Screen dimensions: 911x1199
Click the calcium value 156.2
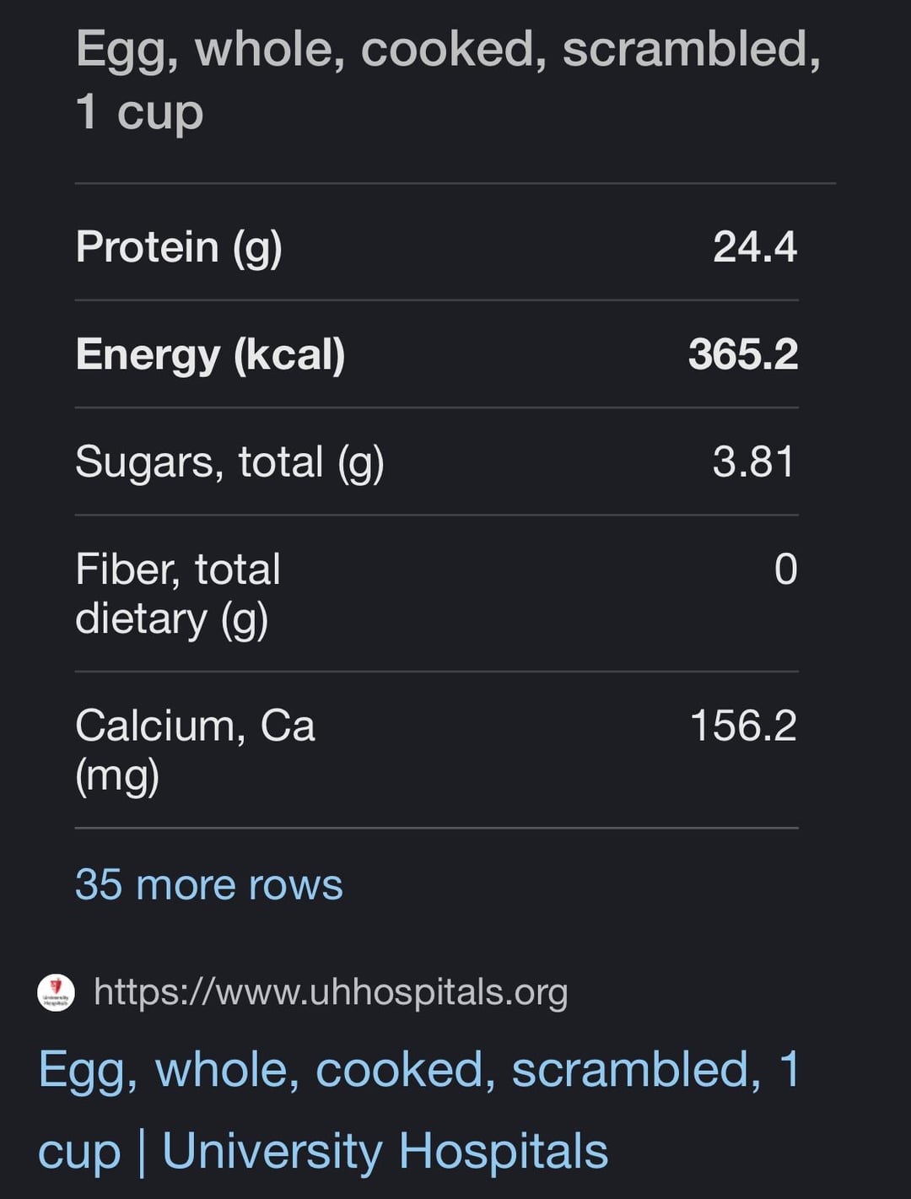pyautogui.click(x=742, y=726)
